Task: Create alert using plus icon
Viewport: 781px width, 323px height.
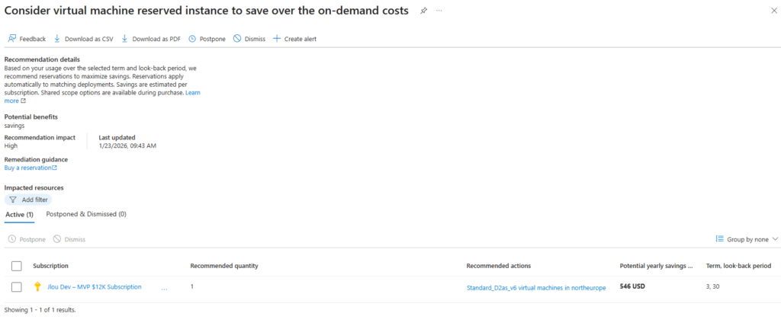Action: 277,39
